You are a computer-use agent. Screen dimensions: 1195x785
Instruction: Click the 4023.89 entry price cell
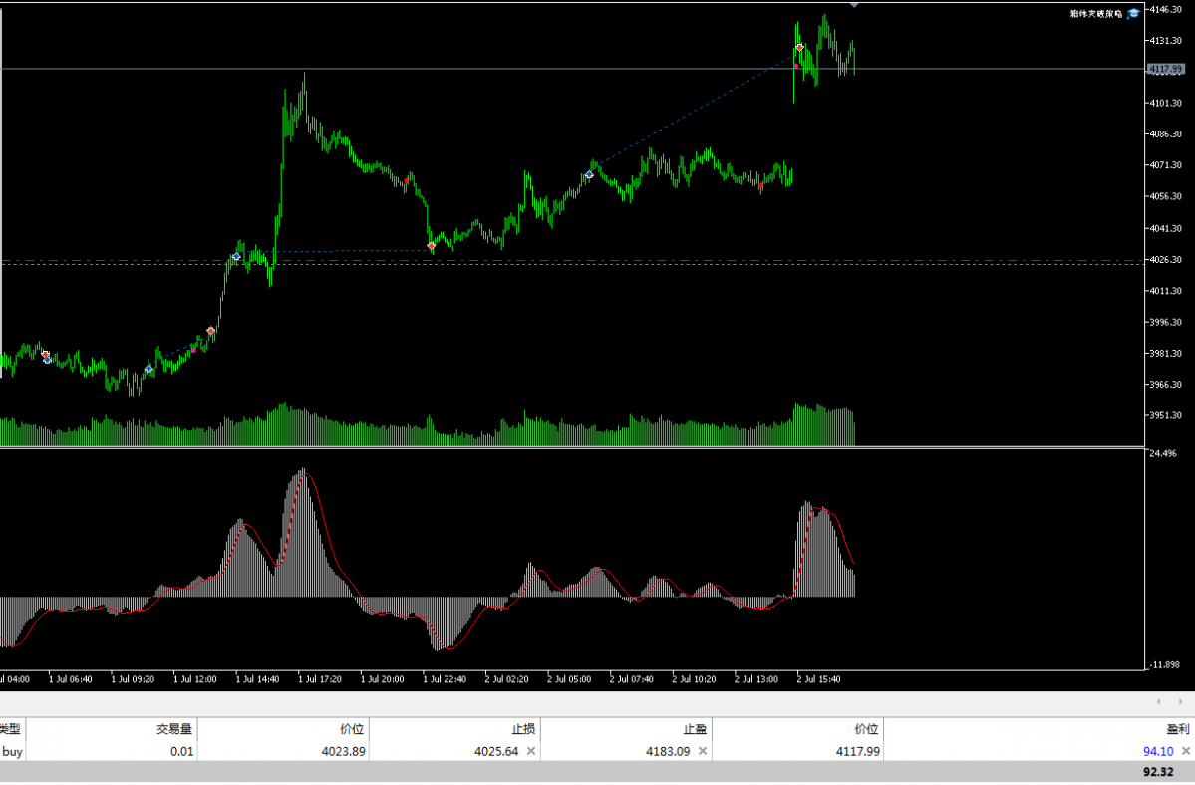tap(343, 751)
